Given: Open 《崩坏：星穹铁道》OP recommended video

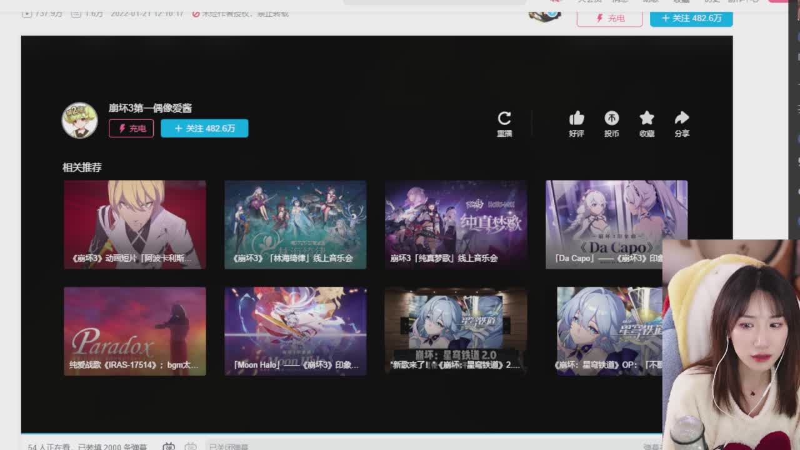Looking at the screenshot, I should (609, 331).
